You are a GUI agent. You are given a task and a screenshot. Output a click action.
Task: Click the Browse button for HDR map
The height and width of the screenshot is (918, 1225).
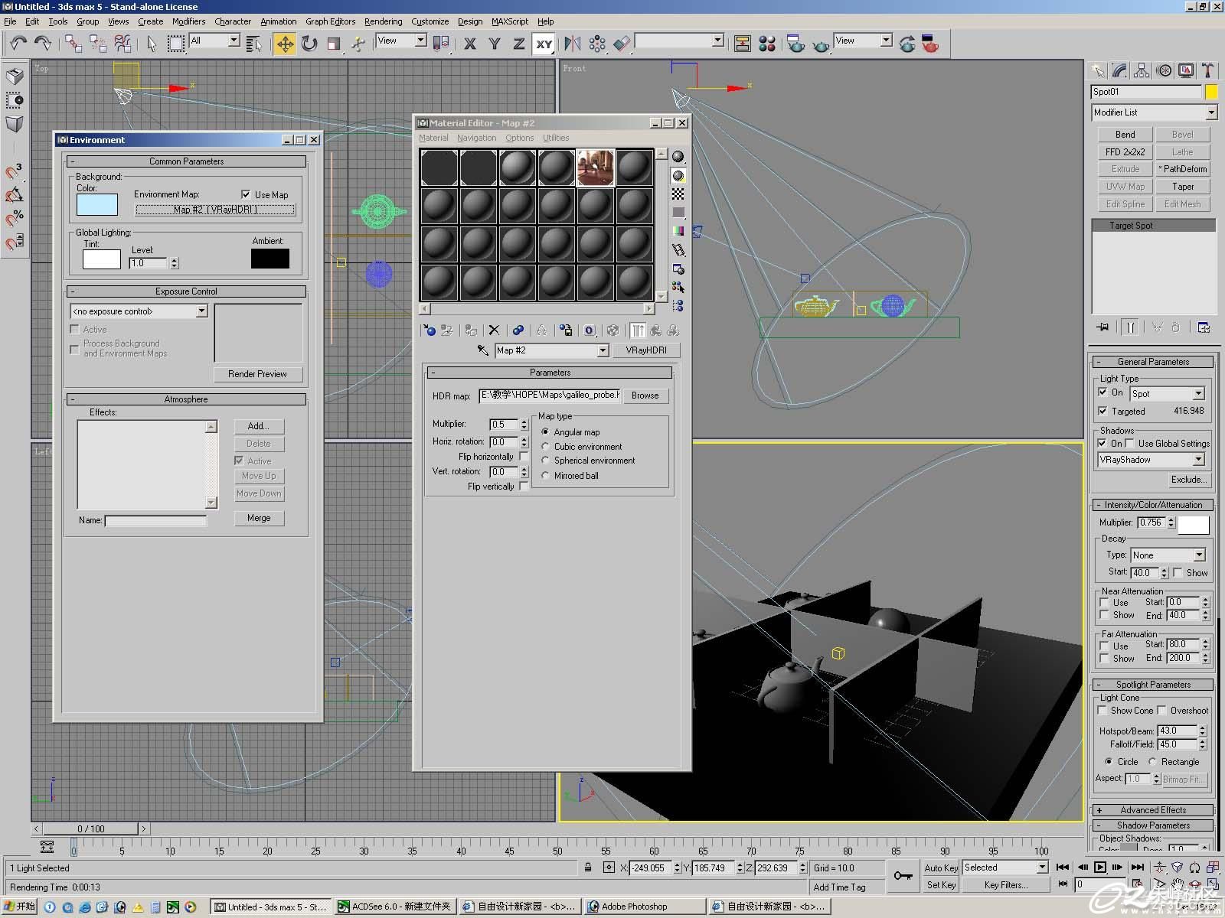click(x=645, y=396)
